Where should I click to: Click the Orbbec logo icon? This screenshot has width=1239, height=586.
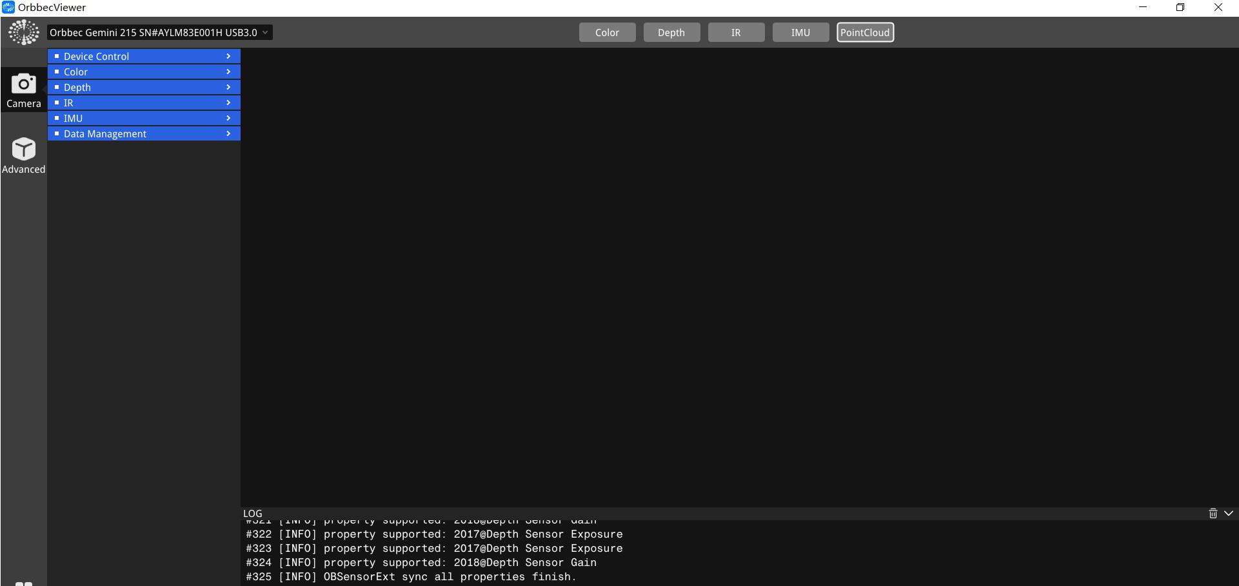point(23,32)
